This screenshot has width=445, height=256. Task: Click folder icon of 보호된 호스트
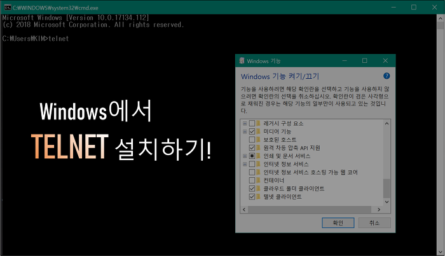point(259,140)
